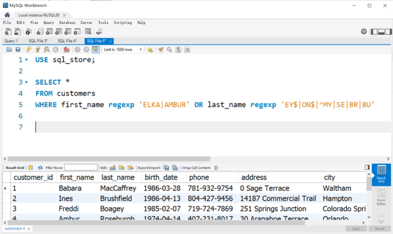Viewport: 393px width, 234px height.
Task: Open Workbench preferences gear icon
Action: (363, 32)
